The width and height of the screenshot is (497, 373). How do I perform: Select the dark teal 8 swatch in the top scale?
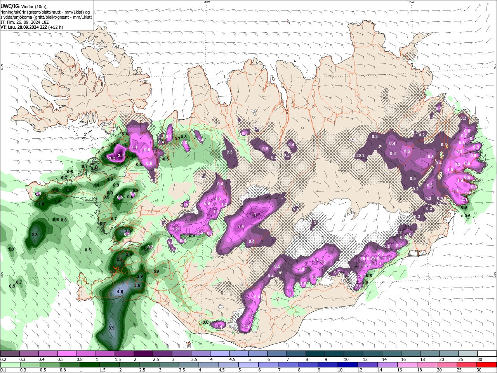(315, 354)
